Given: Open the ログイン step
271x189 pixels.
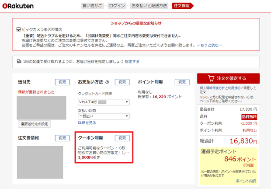Looking at the screenshot, I should coord(117,6).
